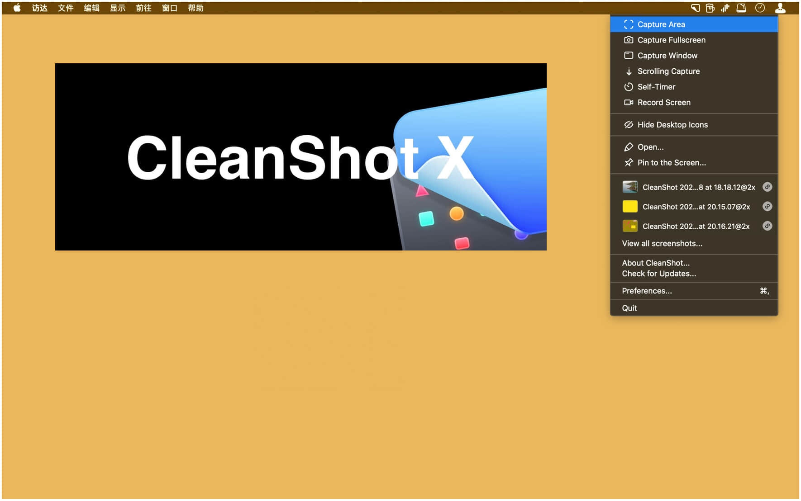Select Capture Area mode
Screen dimensions: 801x501
coord(661,24)
